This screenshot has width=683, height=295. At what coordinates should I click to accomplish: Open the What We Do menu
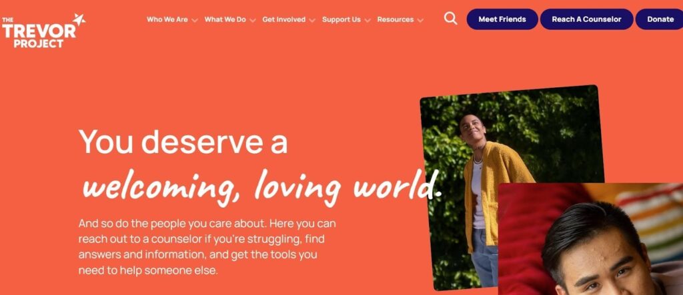(x=225, y=19)
